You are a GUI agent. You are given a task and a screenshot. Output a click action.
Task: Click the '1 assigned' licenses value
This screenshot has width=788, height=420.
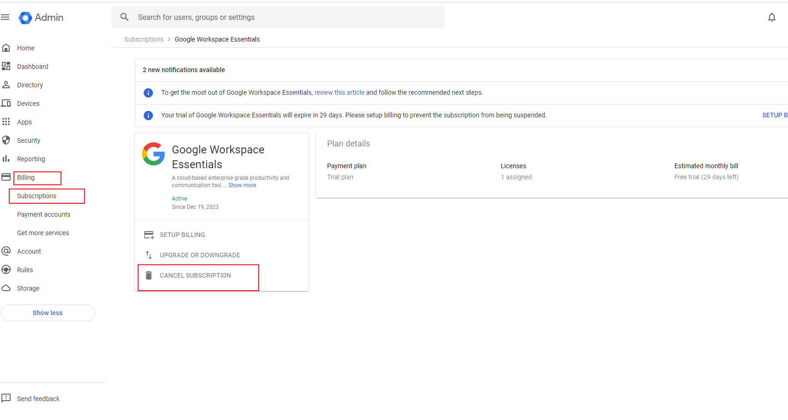pyautogui.click(x=516, y=177)
